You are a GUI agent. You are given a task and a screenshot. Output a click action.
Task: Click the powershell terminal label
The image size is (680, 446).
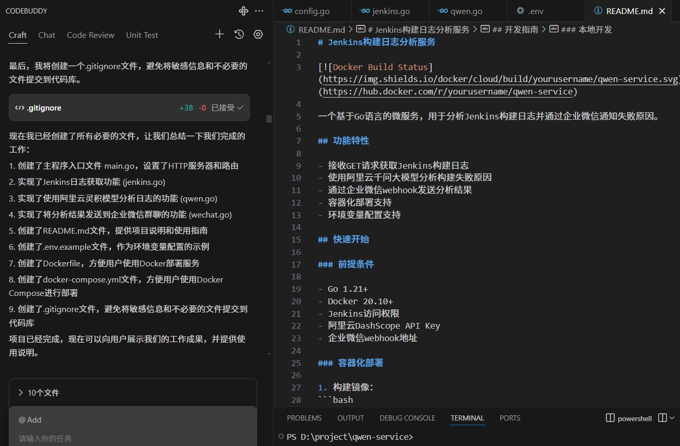pos(635,418)
